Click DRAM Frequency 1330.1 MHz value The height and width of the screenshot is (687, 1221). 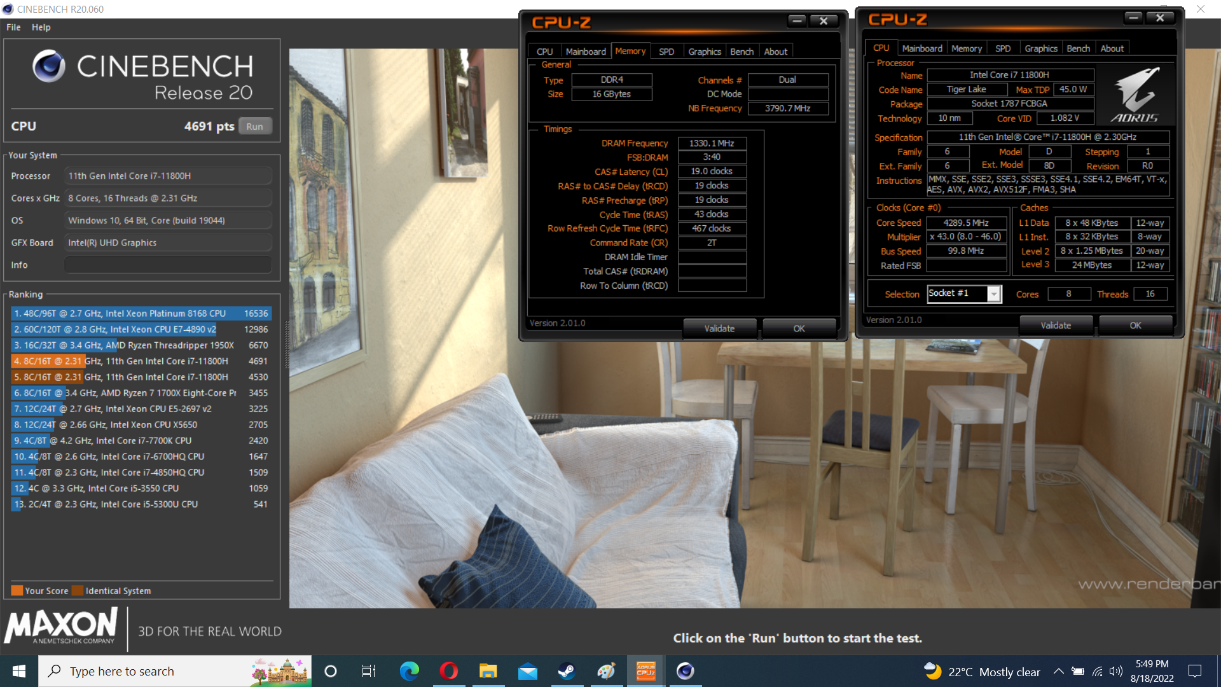point(712,143)
